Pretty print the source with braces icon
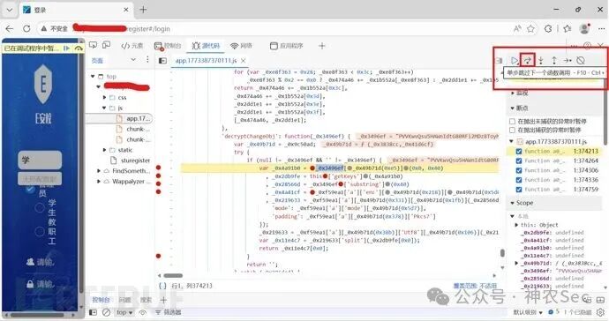 pos(162,286)
